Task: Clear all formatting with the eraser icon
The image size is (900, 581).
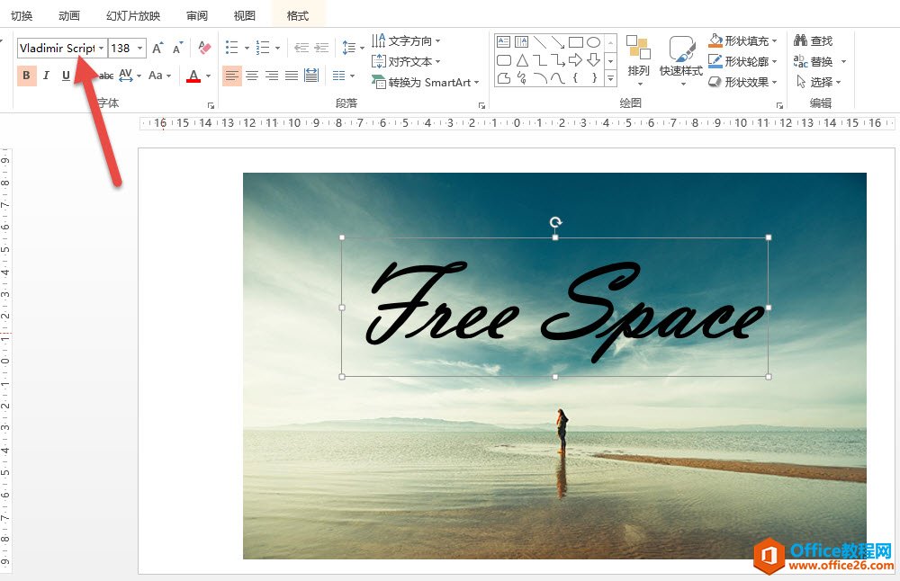Action: [x=204, y=48]
